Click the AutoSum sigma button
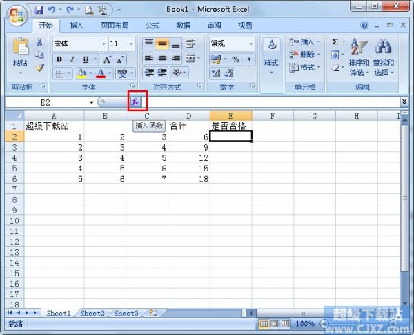The height and width of the screenshot is (335, 414). [335, 41]
